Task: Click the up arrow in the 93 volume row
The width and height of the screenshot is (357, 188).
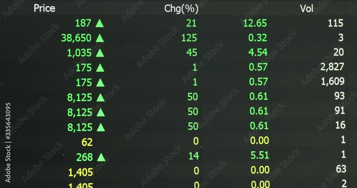Action: (100, 98)
